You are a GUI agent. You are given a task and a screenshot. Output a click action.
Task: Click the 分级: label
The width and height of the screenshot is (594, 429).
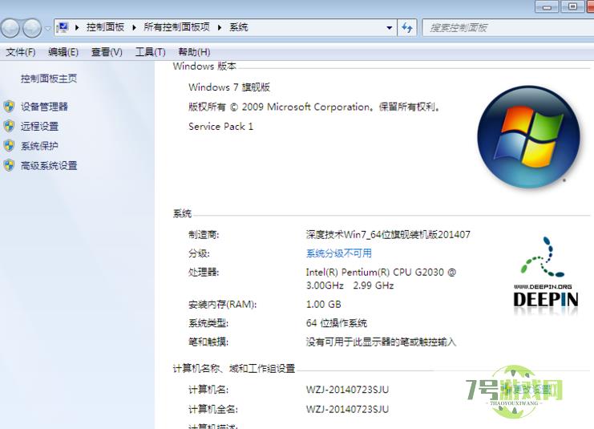click(x=199, y=253)
